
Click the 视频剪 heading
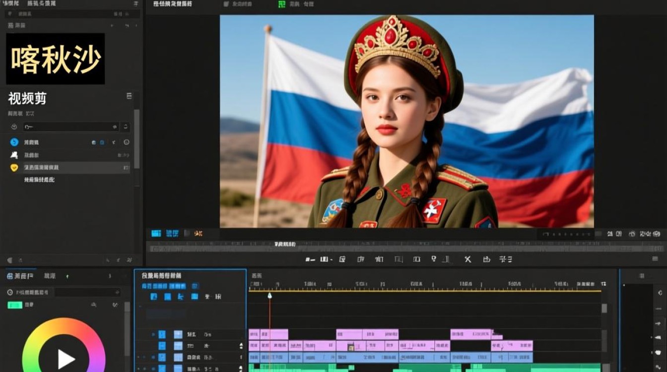(x=27, y=99)
